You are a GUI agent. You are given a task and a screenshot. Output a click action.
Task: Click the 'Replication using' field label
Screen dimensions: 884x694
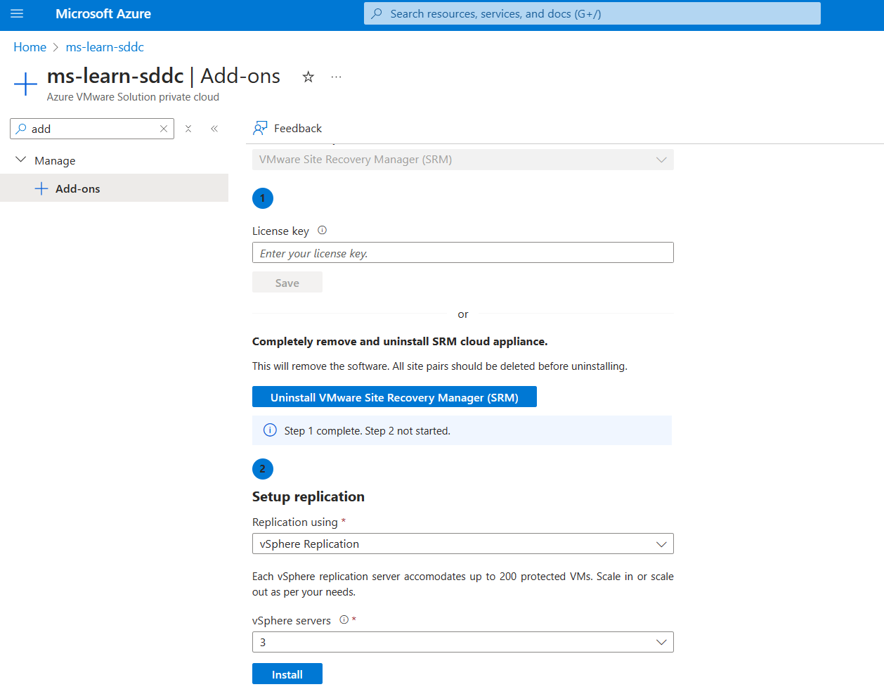click(x=295, y=522)
